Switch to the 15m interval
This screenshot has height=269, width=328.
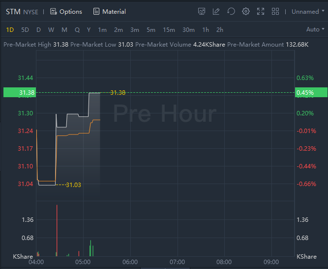(169, 30)
